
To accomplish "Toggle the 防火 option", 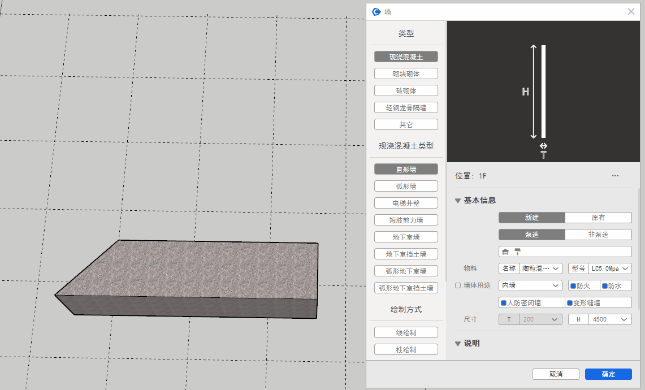I will 583,286.
